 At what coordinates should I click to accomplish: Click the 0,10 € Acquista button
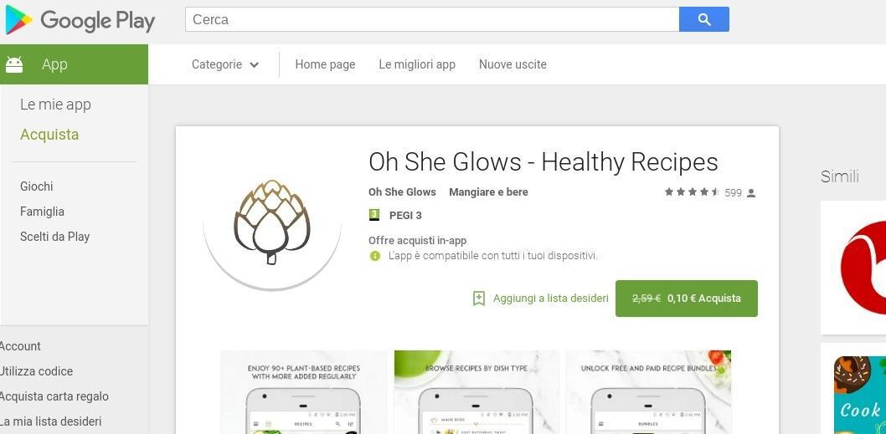click(687, 299)
